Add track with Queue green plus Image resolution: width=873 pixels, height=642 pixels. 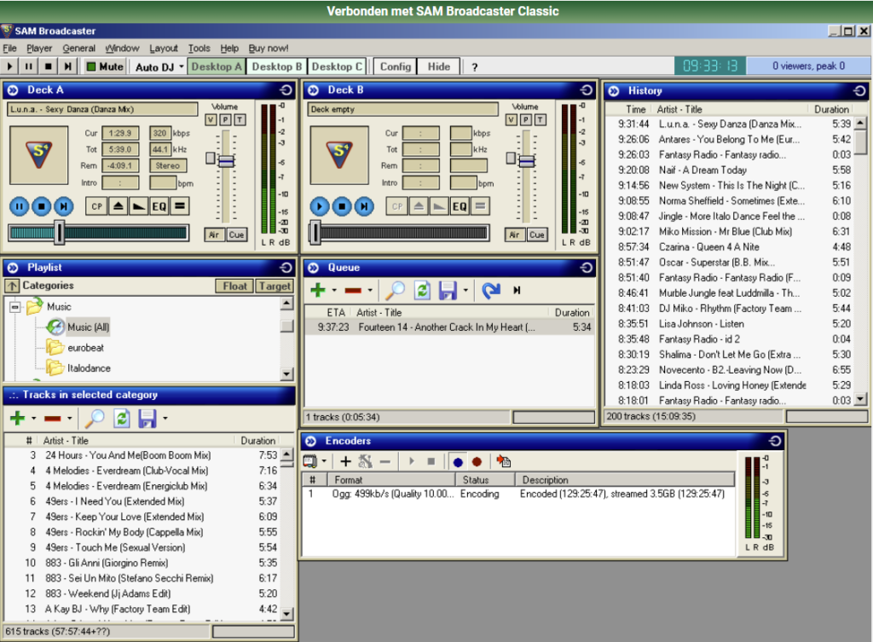318,290
